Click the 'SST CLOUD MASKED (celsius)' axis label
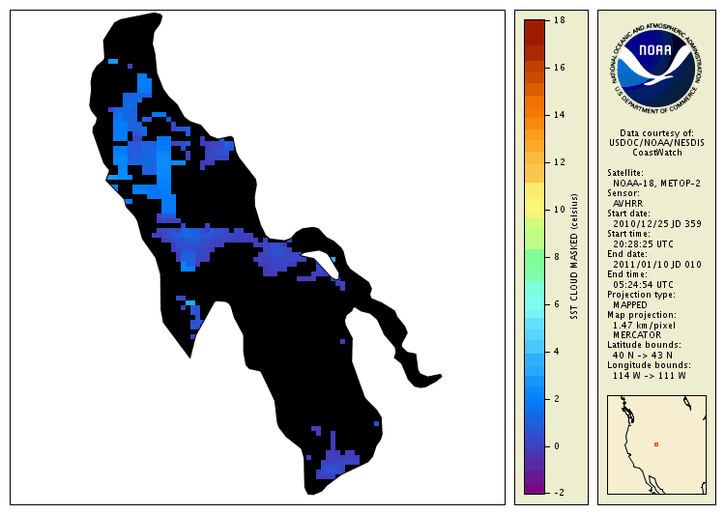Viewport: 725px width, 514px height. [x=574, y=257]
